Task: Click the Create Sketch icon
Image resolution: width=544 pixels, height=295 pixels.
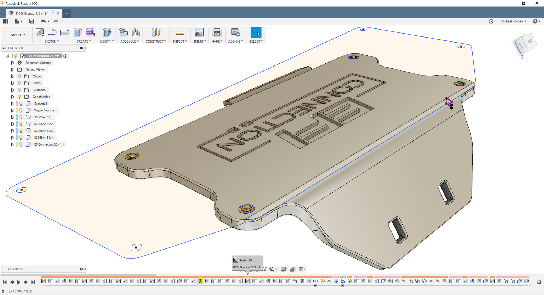Action: (40, 32)
